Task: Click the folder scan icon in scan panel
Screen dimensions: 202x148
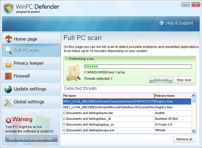Action: pyautogui.click(x=74, y=73)
